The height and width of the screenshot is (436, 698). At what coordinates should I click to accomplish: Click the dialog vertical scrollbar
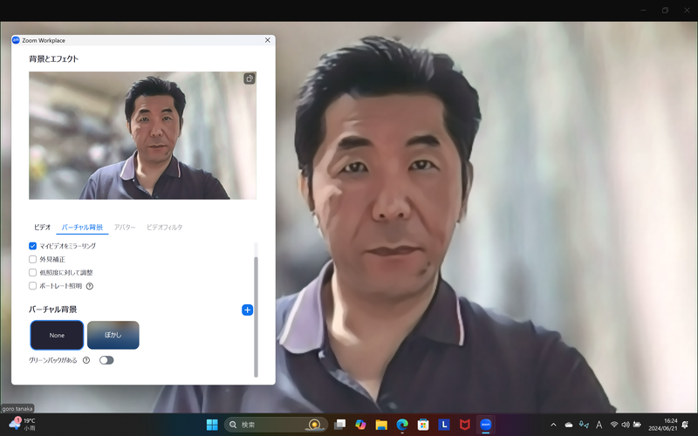(x=256, y=317)
